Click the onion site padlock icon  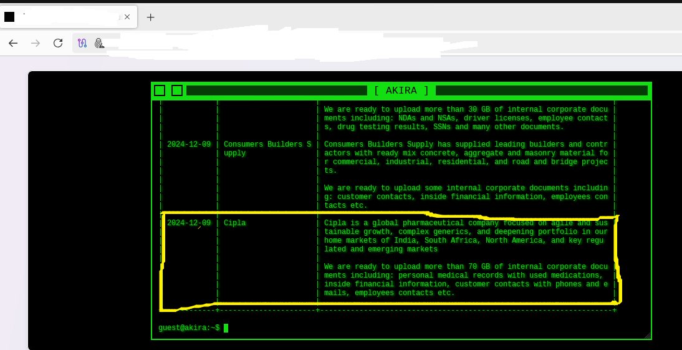[x=99, y=43]
